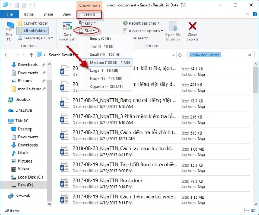Switch to the View ribbon tab

(x=66, y=14)
